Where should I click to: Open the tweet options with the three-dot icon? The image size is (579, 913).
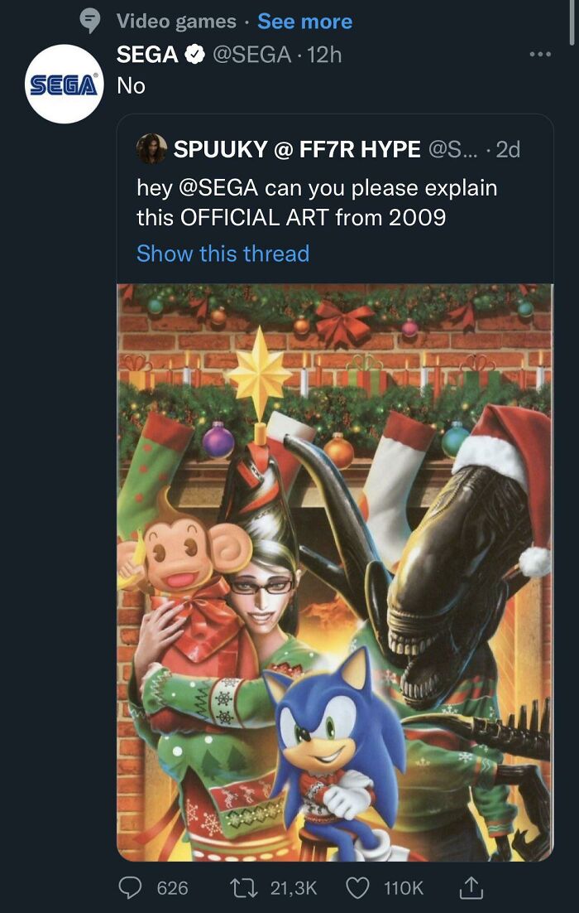pos(542,52)
